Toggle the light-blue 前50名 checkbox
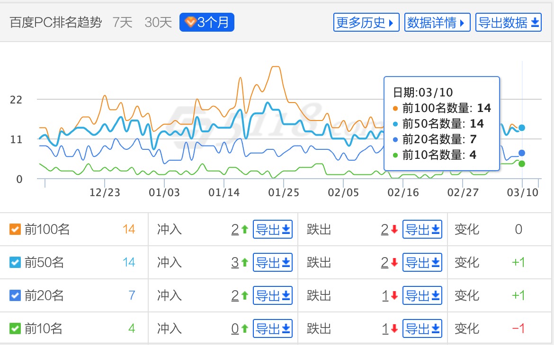The width and height of the screenshot is (554, 345). [15, 262]
